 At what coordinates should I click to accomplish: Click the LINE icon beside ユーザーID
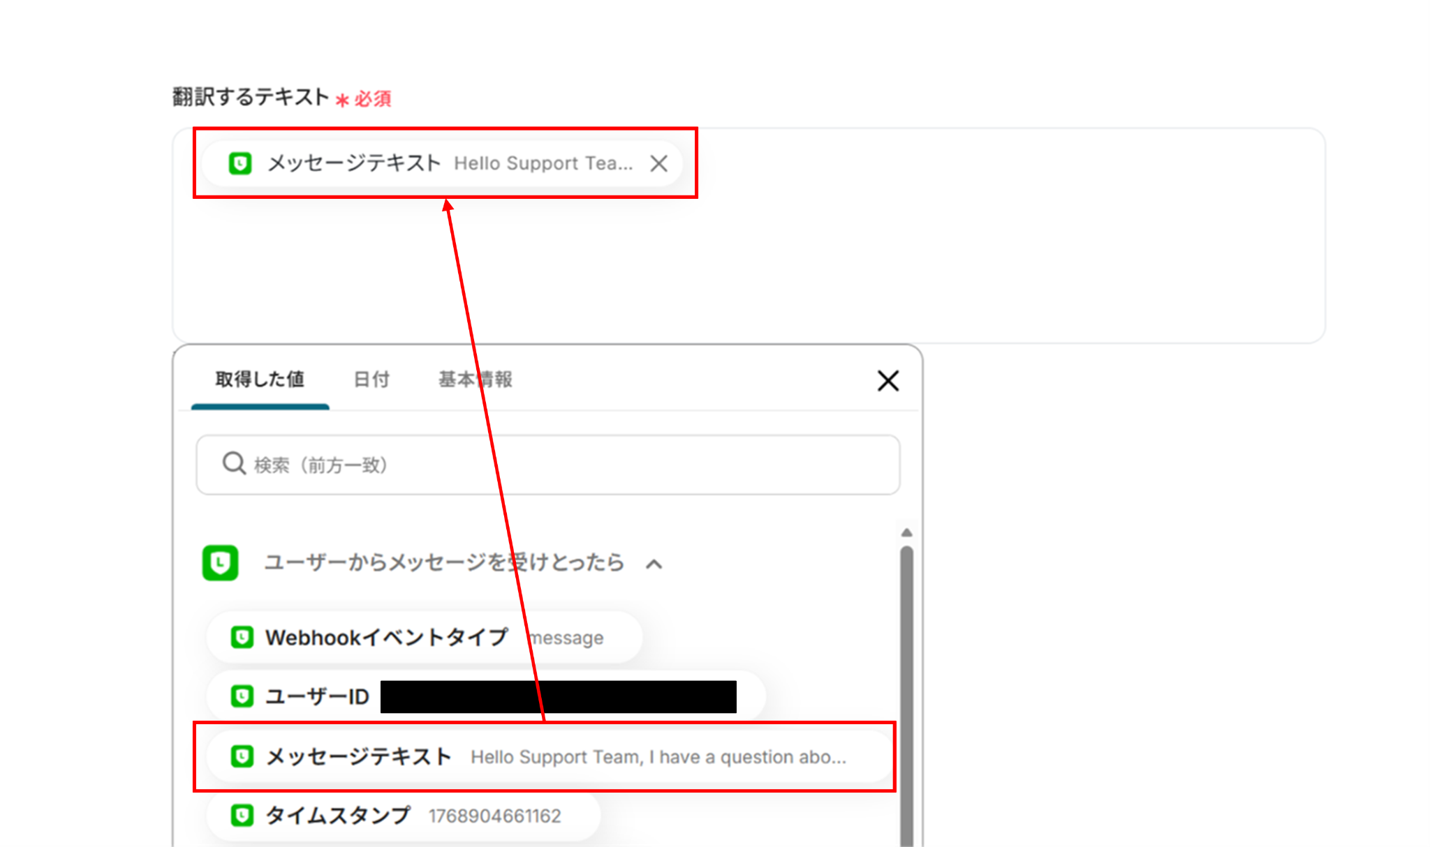242,696
